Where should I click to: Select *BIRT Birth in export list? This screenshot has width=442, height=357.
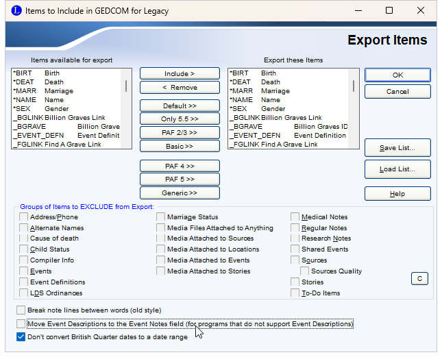[x=288, y=73]
